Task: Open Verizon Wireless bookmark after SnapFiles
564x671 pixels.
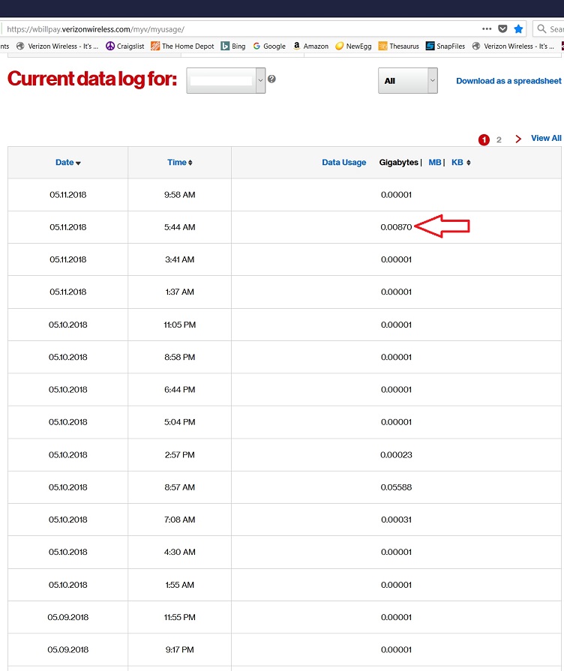Action: pos(513,46)
